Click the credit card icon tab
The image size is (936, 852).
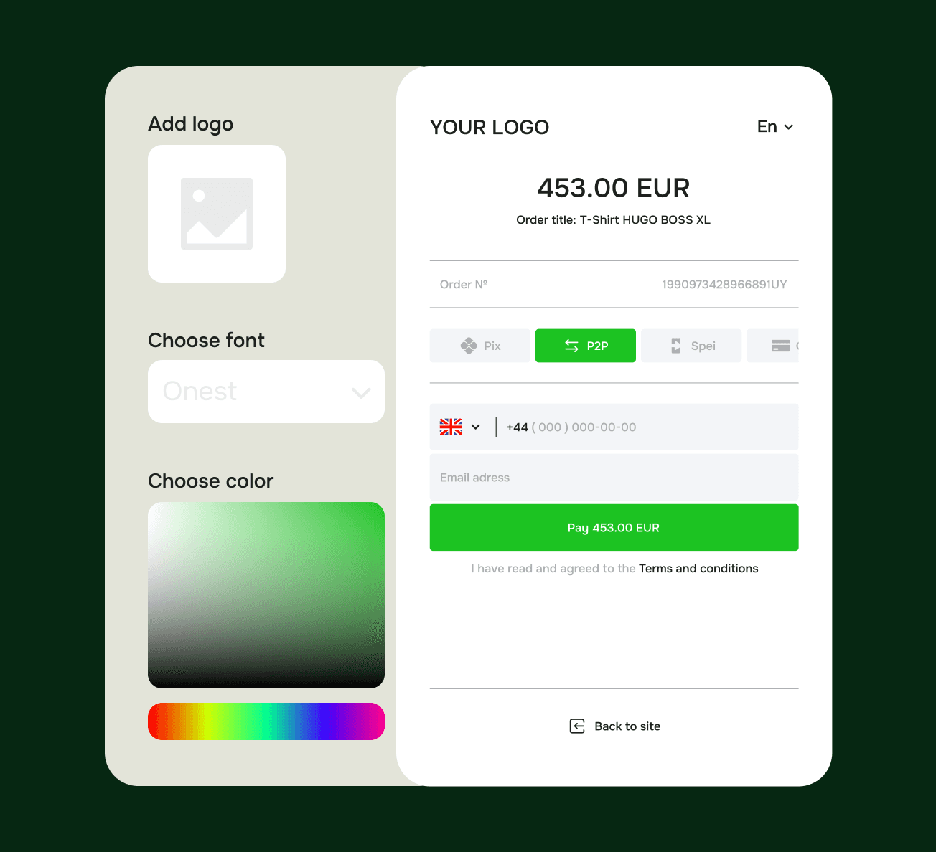[780, 346]
